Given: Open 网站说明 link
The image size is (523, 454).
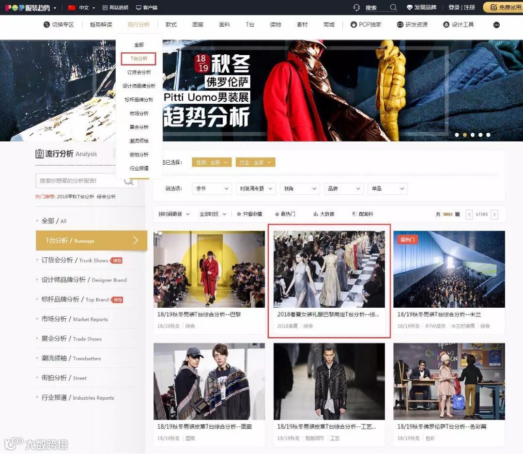Looking at the screenshot, I should click(115, 7).
